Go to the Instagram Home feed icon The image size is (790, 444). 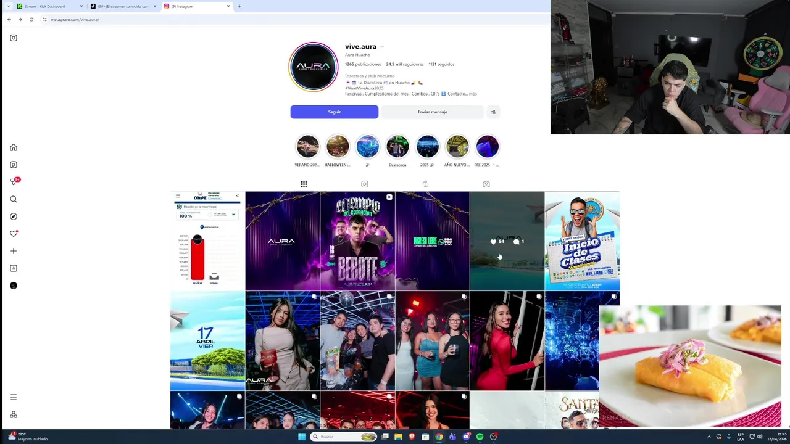click(x=14, y=147)
